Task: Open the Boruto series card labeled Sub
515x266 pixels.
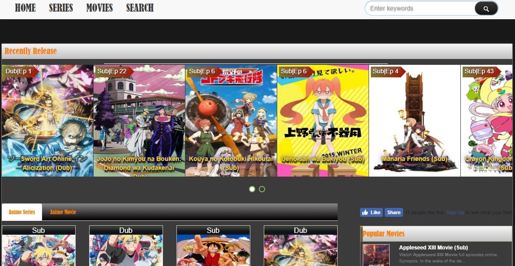Action: [x=39, y=246]
